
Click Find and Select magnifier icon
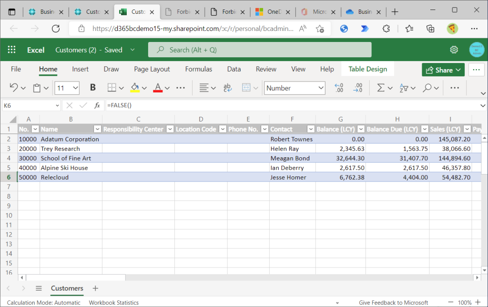pos(427,88)
